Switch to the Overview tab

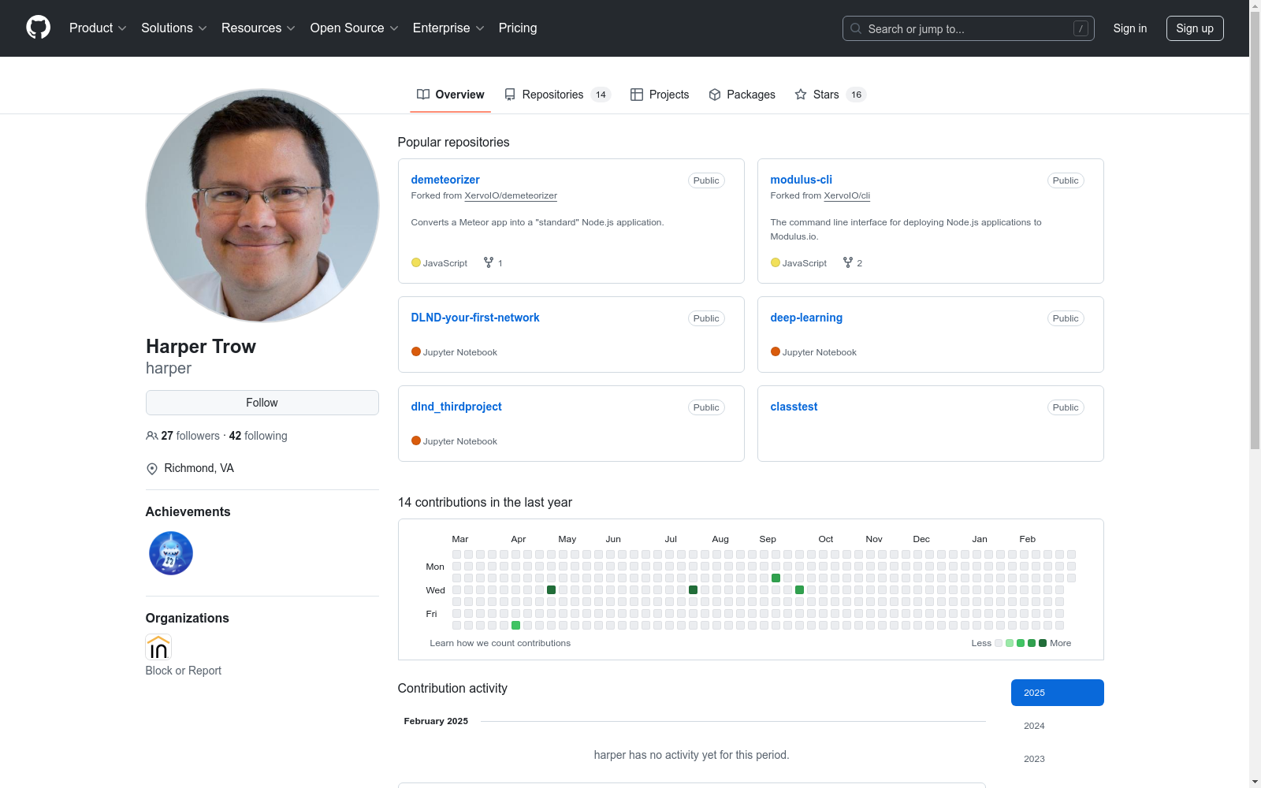tap(451, 95)
